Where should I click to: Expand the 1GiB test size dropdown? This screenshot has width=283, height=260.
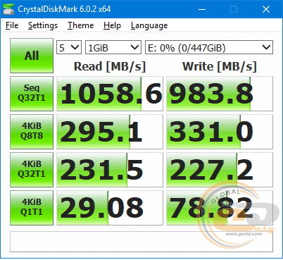point(113,47)
